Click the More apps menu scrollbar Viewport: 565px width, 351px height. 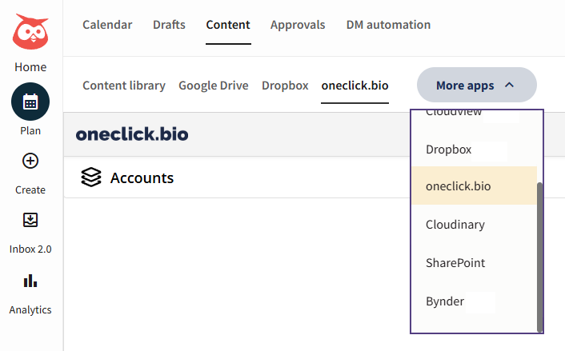click(539, 257)
